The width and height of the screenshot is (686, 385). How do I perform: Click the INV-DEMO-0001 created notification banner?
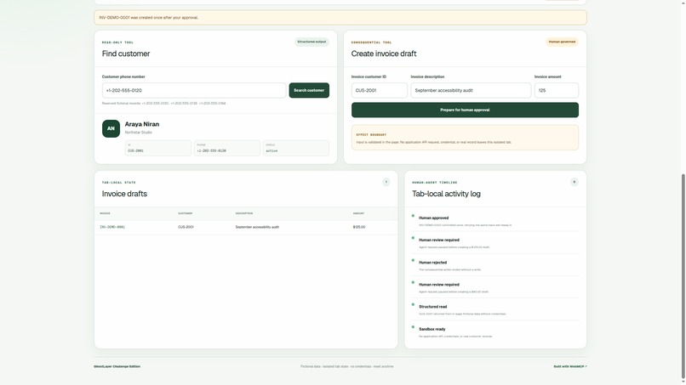pos(340,18)
